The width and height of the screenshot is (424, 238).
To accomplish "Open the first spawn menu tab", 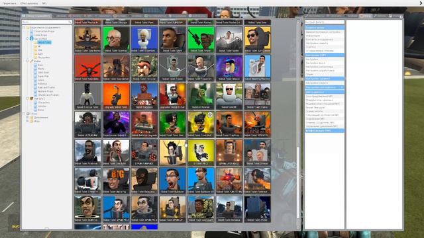I will pyautogui.click(x=36, y=16).
